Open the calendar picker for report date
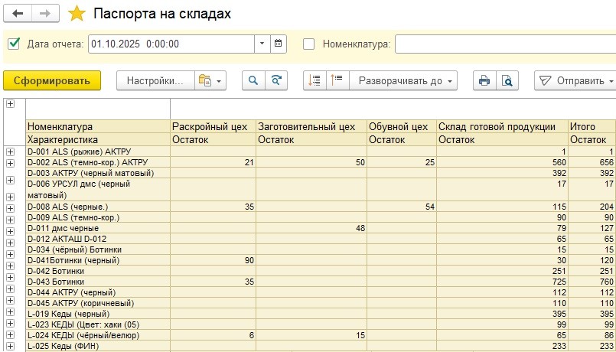This screenshot has width=616, height=352. coord(279,44)
